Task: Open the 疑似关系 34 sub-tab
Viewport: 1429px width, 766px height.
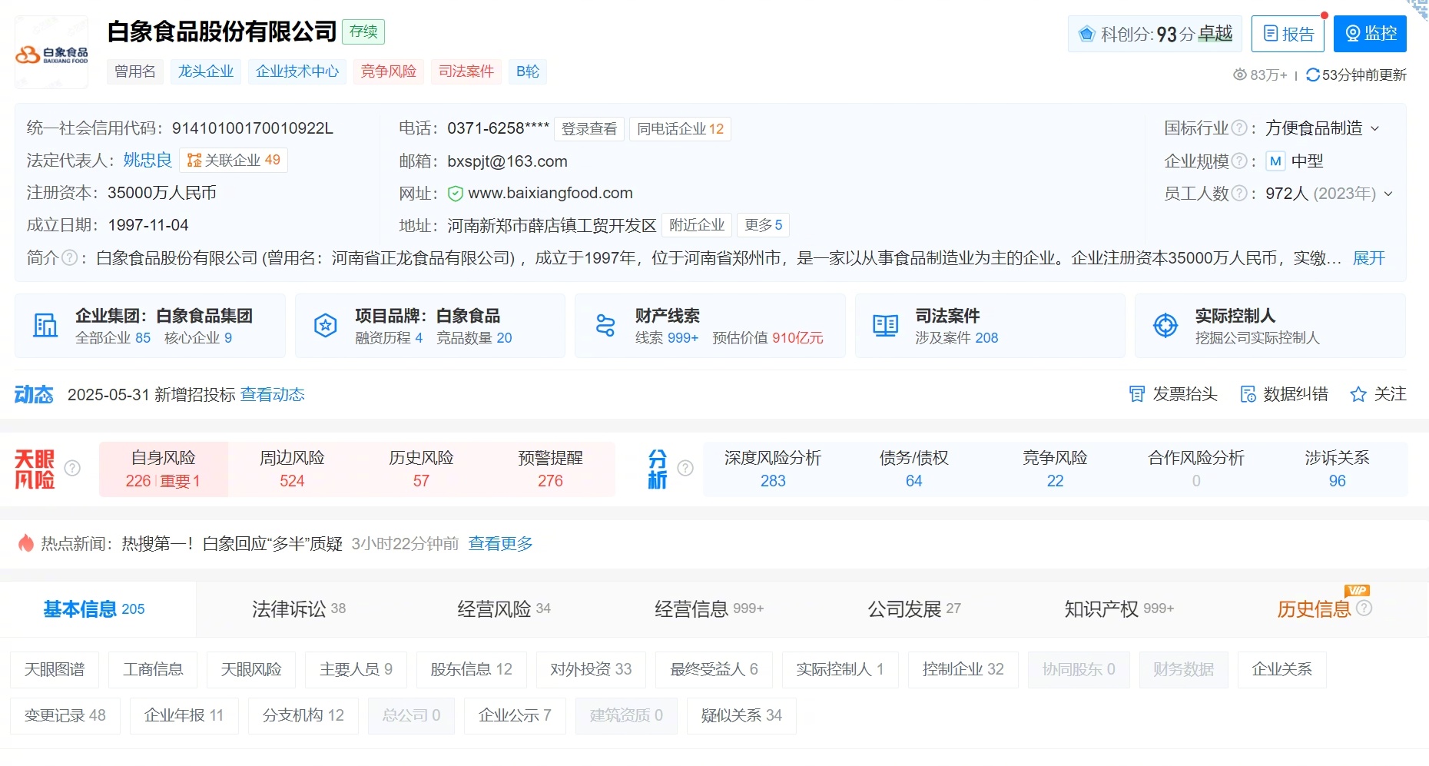Action: click(741, 715)
